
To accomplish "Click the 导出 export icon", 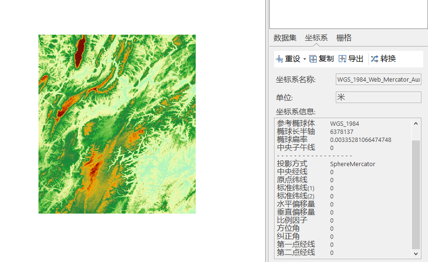I will point(342,59).
